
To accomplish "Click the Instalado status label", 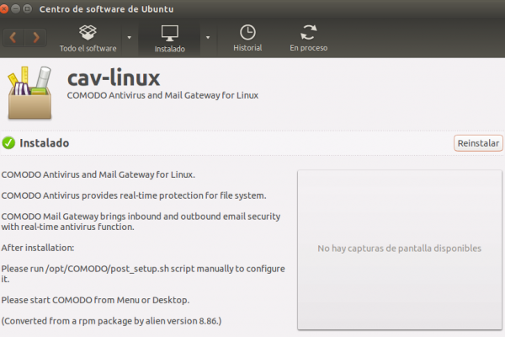I will pos(45,143).
